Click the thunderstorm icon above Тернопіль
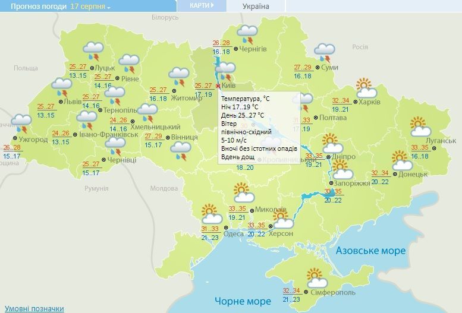 (115, 96)
